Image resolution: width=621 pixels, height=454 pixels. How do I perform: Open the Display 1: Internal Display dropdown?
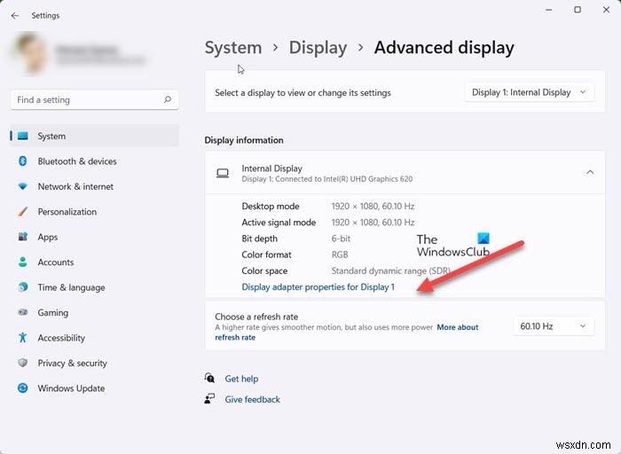click(x=529, y=92)
